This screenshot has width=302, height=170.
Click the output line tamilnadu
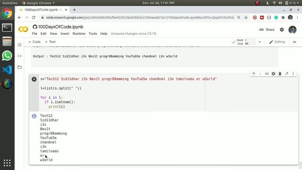(x=49, y=151)
